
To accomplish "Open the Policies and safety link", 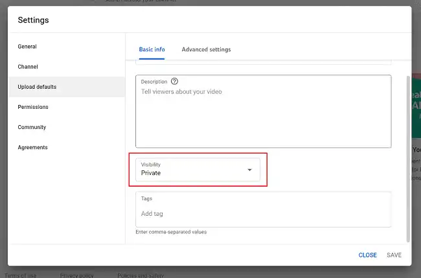I will coord(141,275).
